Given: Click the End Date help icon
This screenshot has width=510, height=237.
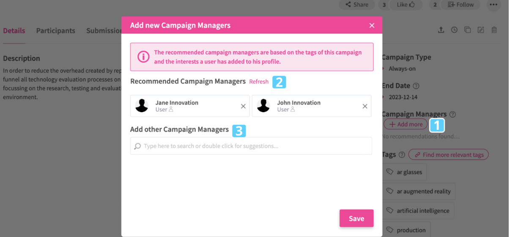Looking at the screenshot, I should point(416,86).
